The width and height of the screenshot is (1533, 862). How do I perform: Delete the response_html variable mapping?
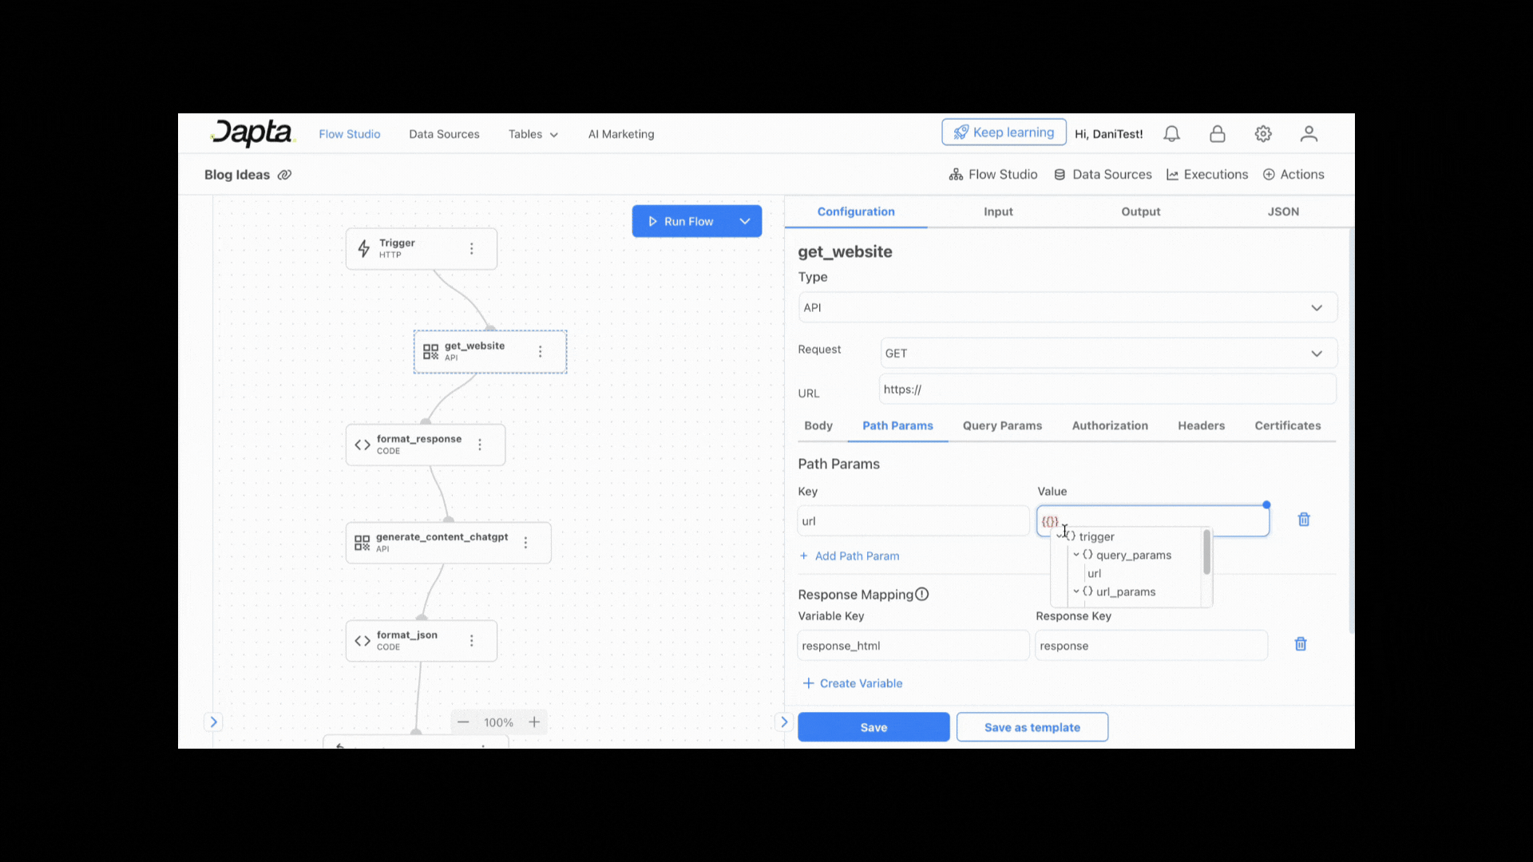[x=1301, y=644]
